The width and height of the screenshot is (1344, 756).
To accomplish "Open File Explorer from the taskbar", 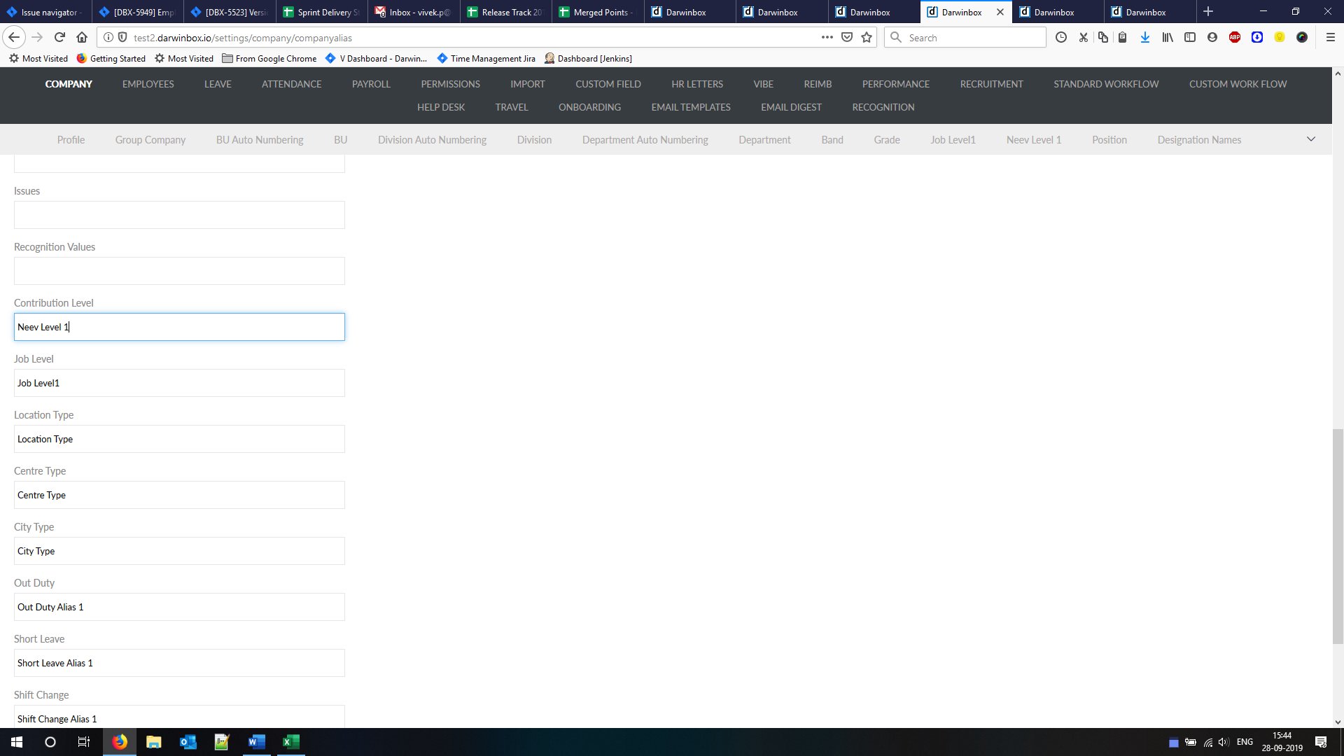I will click(x=153, y=742).
